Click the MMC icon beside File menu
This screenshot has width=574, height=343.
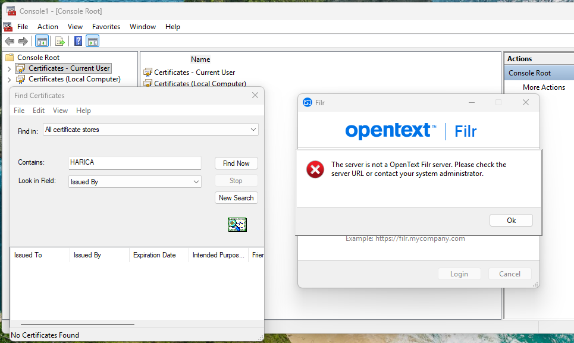pyautogui.click(x=8, y=27)
